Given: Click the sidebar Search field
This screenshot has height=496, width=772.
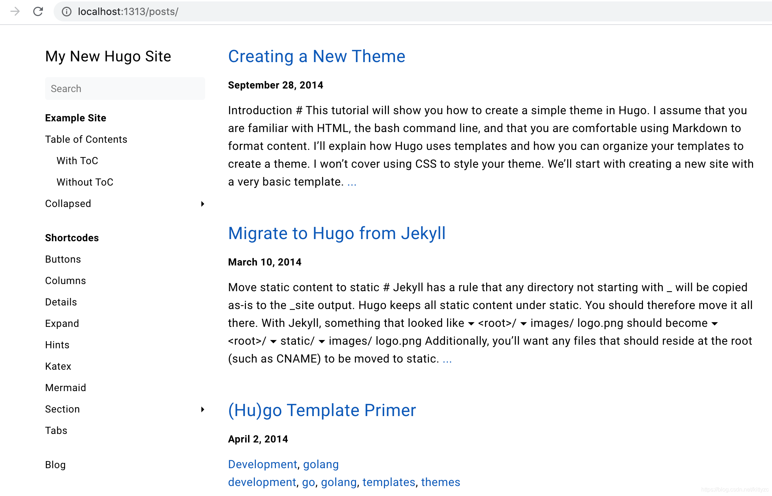Looking at the screenshot, I should pyautogui.click(x=125, y=88).
